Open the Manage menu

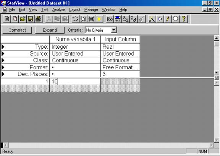[91, 10]
